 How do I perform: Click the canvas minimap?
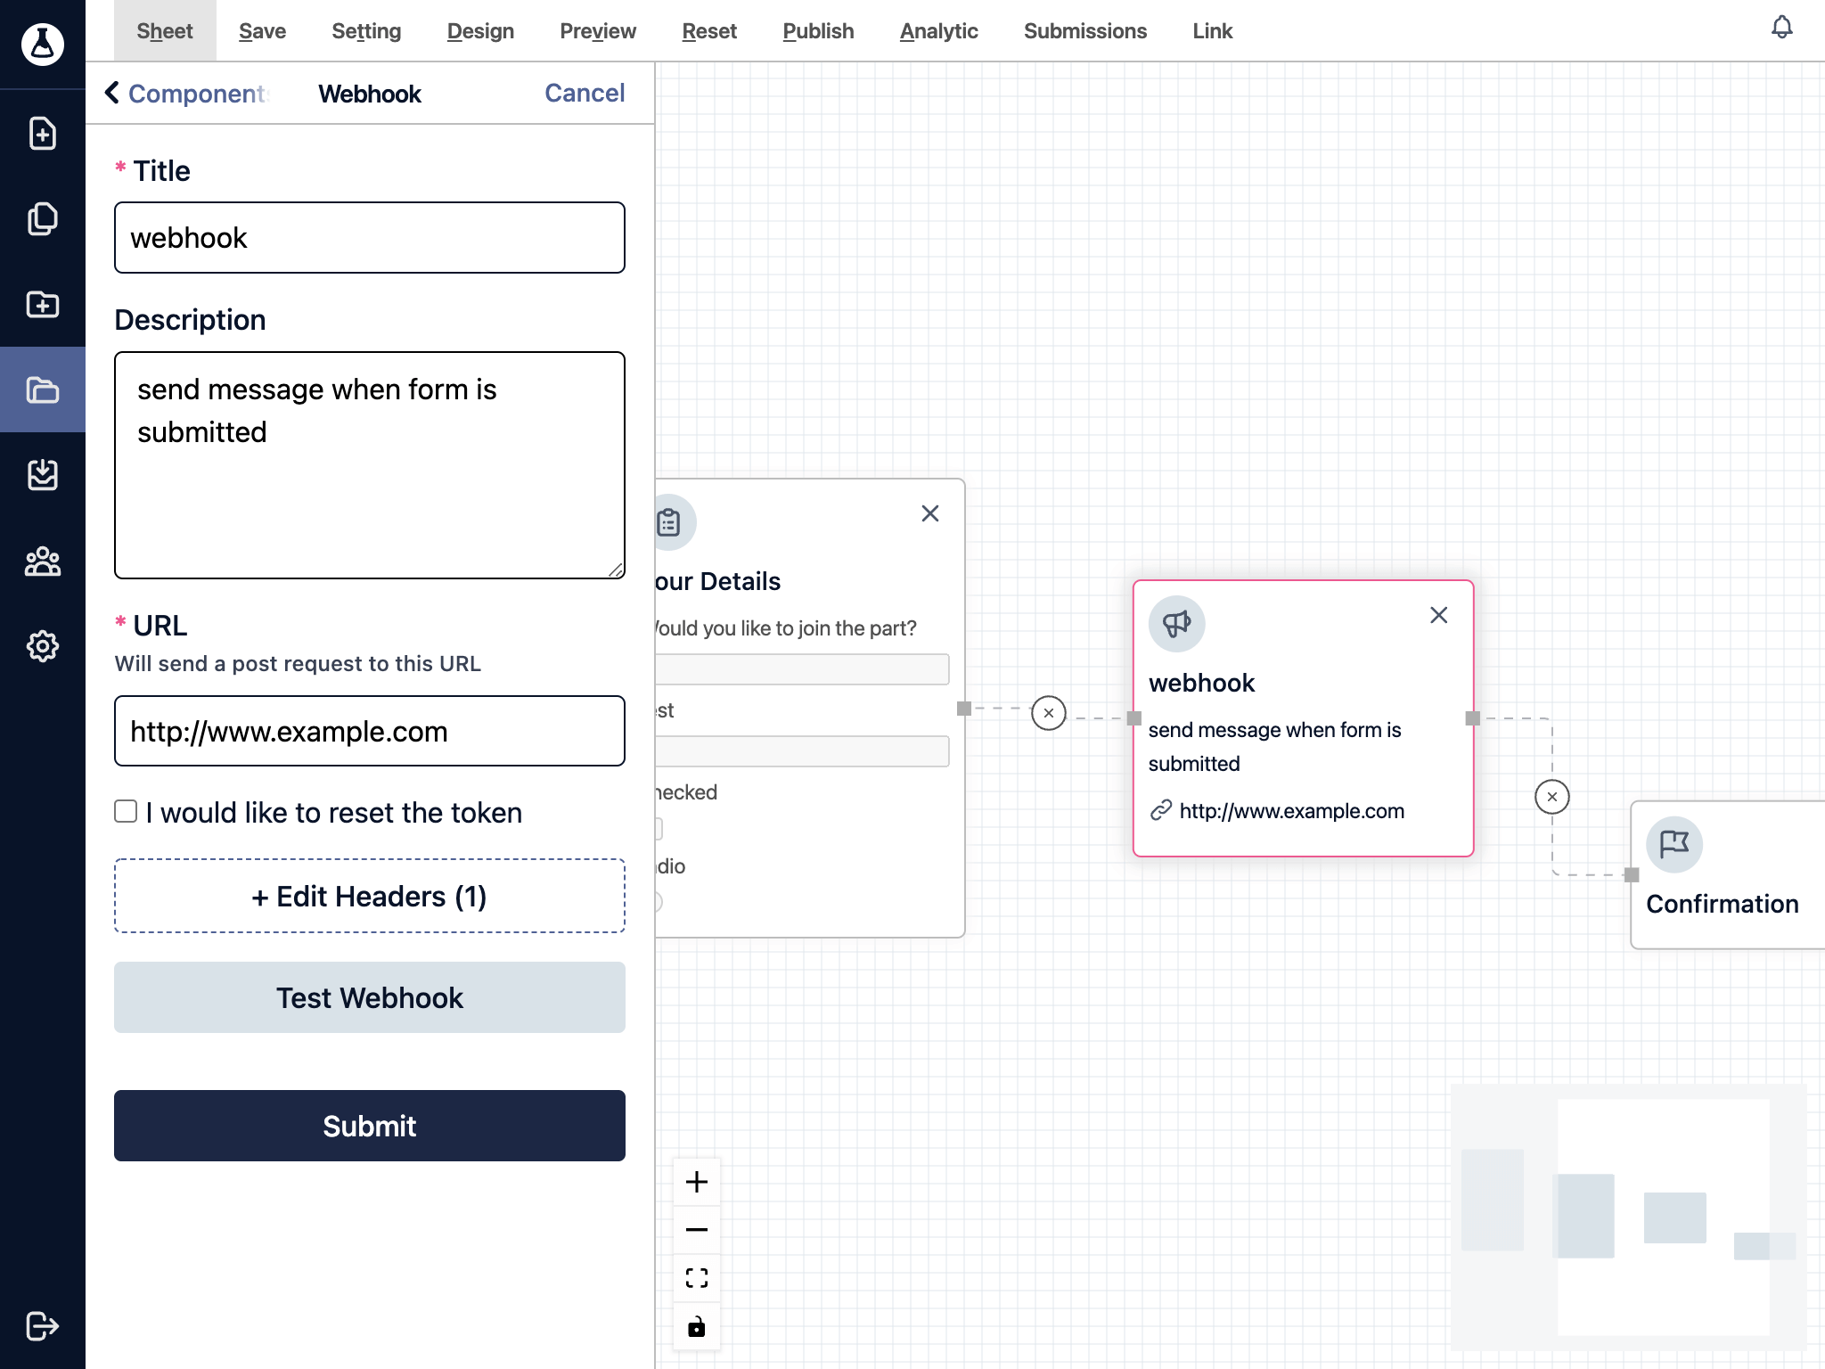pyautogui.click(x=1629, y=1217)
